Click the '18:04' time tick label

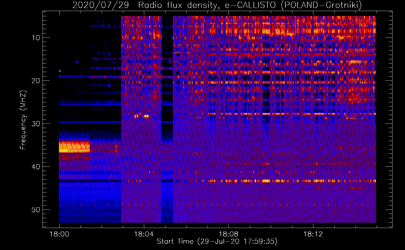144,234
